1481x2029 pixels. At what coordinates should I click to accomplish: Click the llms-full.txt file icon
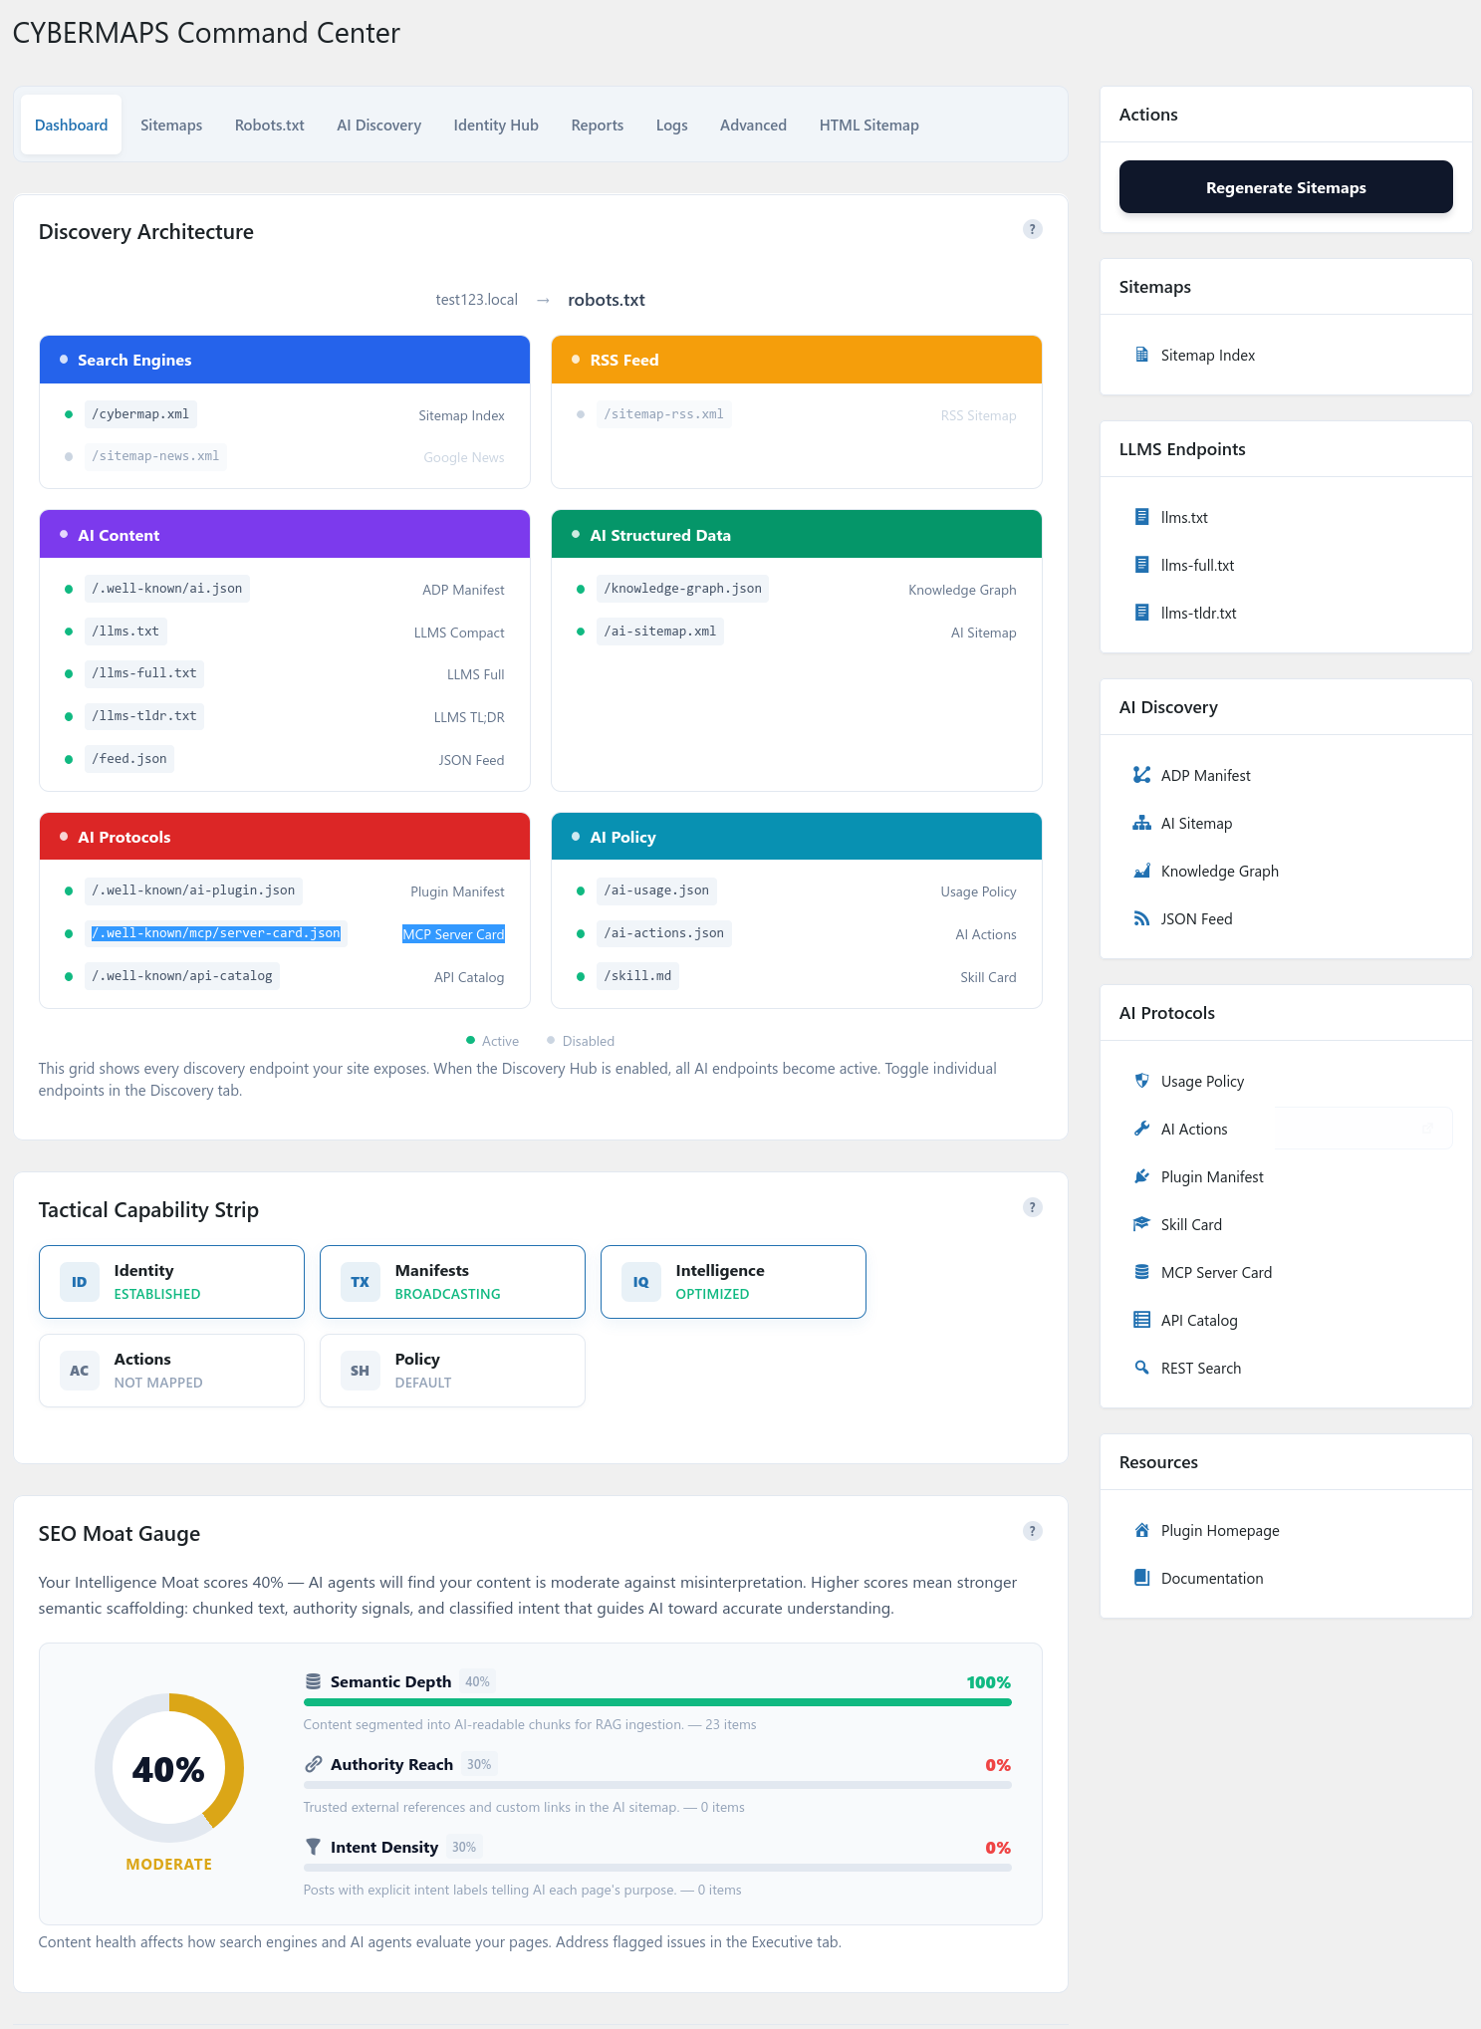tap(1141, 565)
